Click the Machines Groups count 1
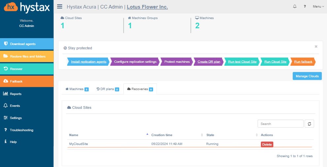The image size is (327, 167). click(130, 26)
